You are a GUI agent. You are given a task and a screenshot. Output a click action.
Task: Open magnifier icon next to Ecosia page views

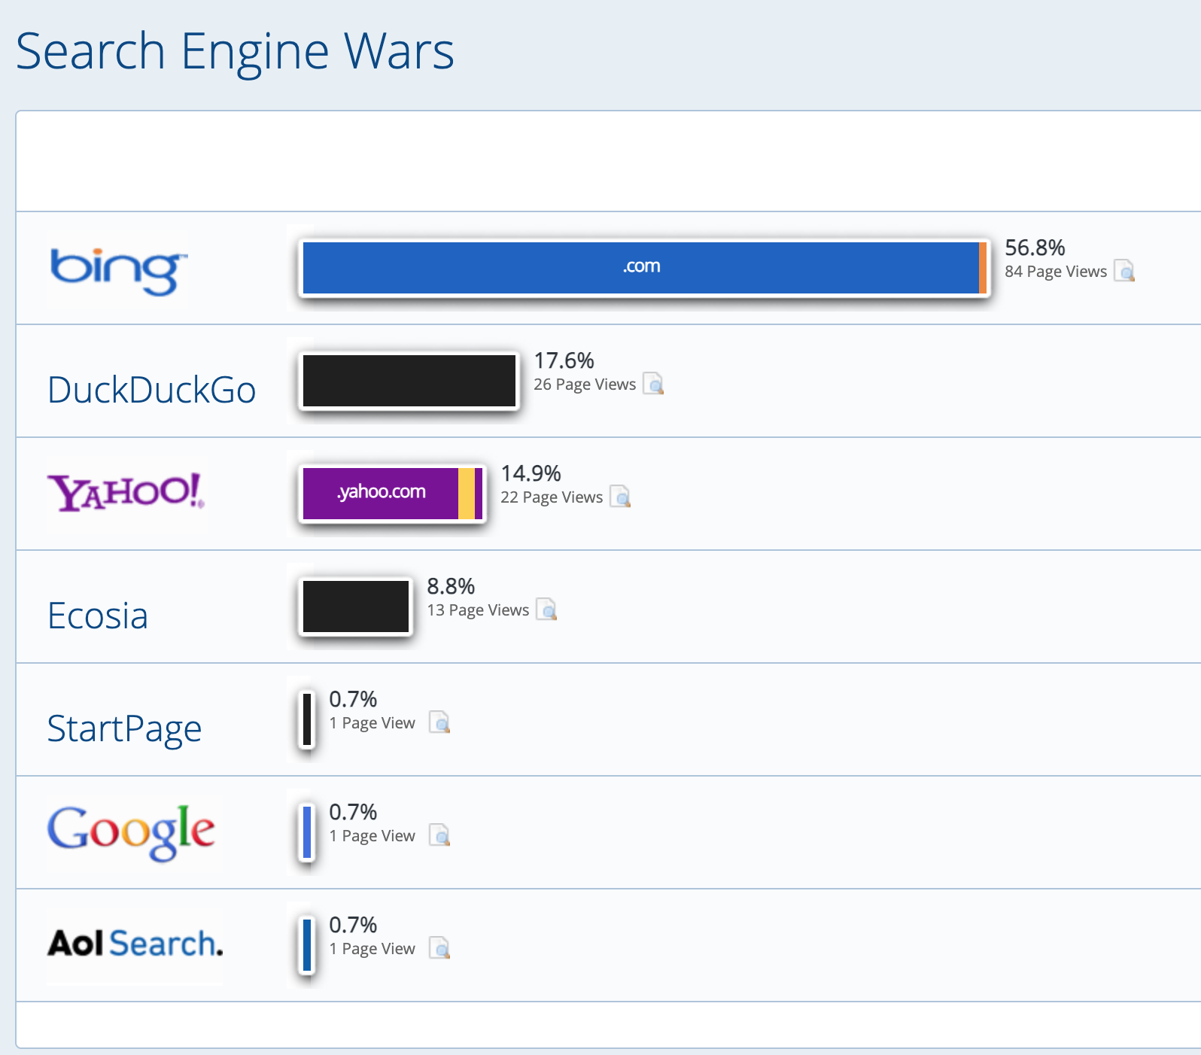click(x=546, y=609)
